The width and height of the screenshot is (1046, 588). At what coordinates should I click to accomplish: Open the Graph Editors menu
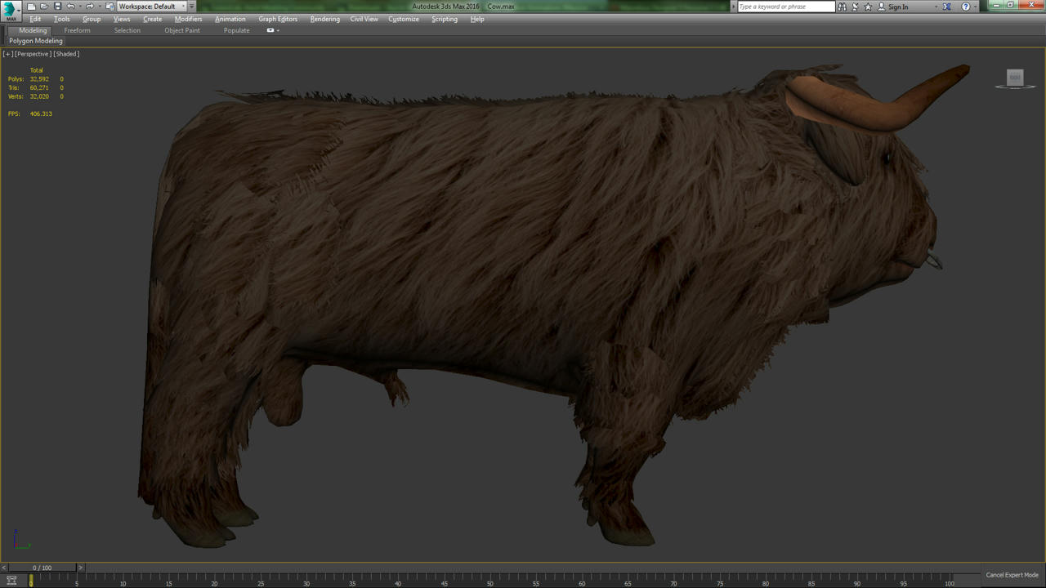click(x=278, y=19)
